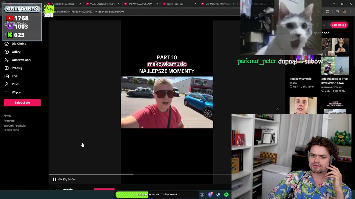Open the Firma footer link
Viewport: 355px width, 199px height.
pyautogui.click(x=7, y=116)
